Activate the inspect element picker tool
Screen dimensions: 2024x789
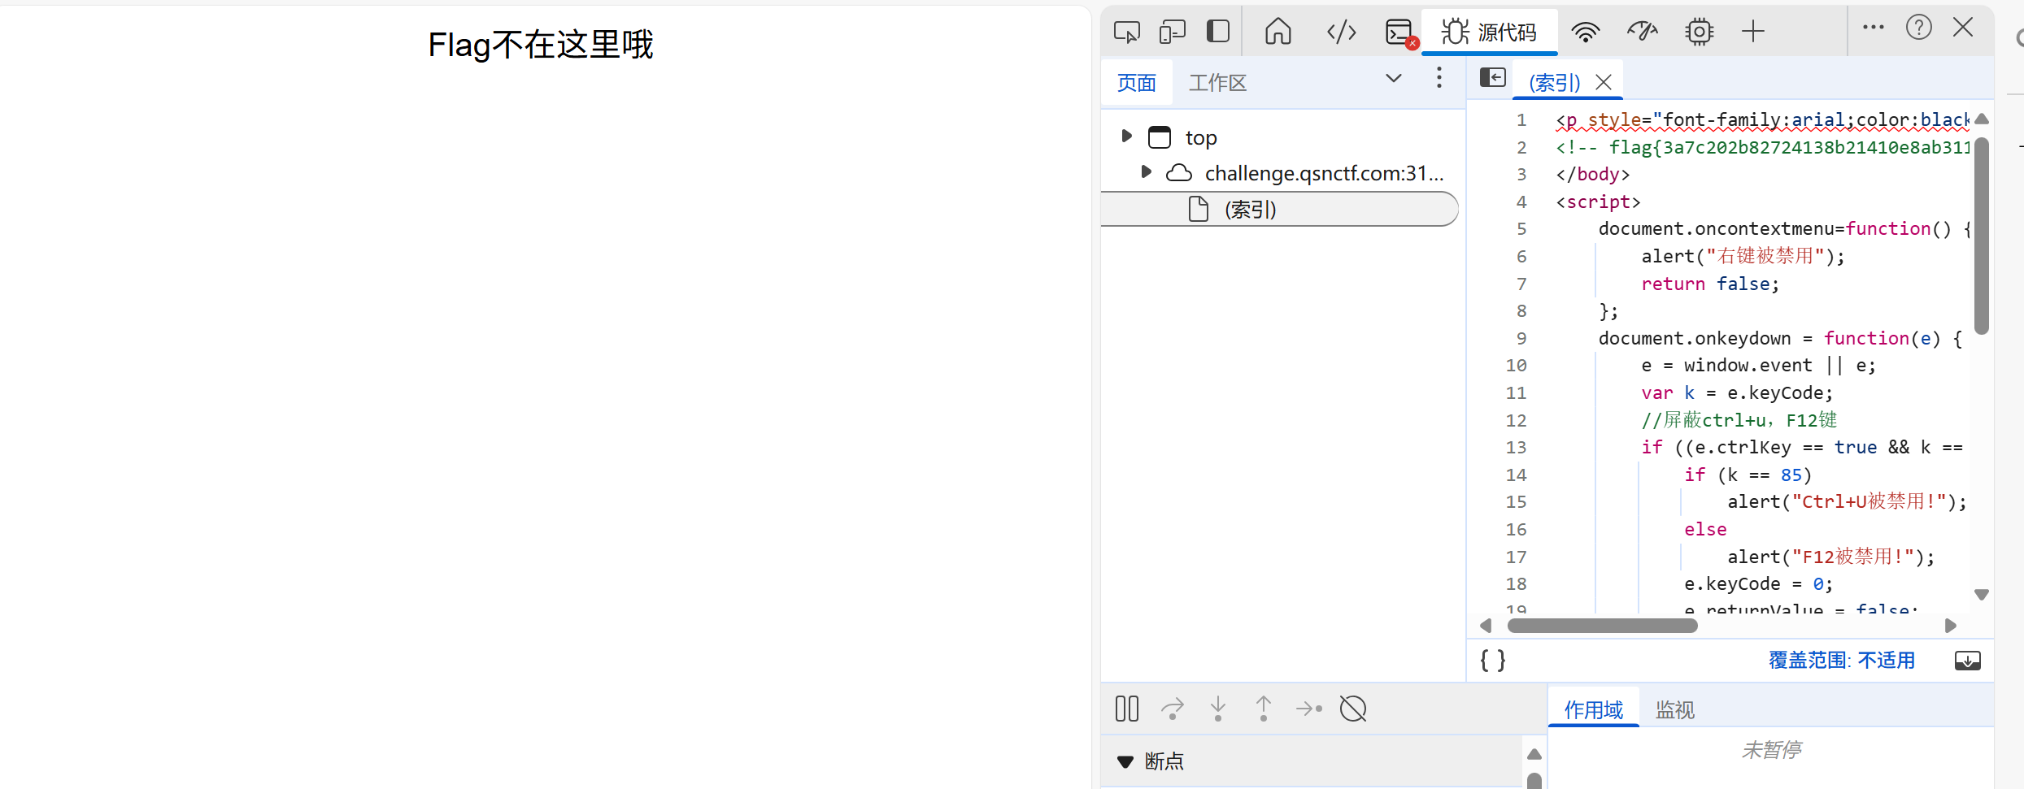coord(1127,32)
